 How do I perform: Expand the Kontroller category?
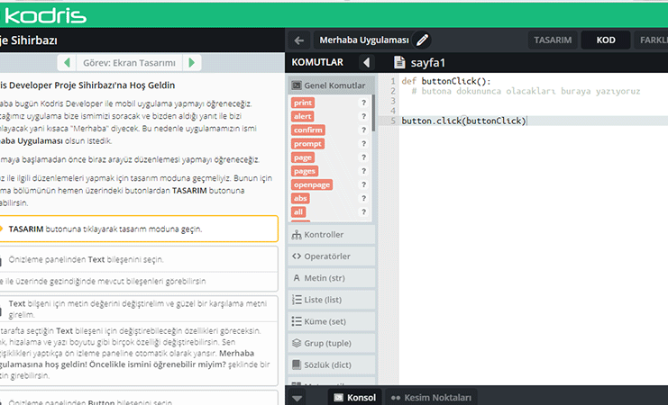point(332,234)
